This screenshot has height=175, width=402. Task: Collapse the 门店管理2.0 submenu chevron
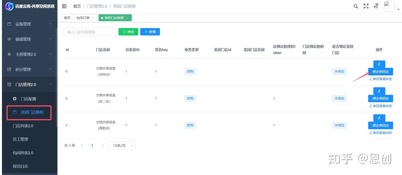[51, 84]
